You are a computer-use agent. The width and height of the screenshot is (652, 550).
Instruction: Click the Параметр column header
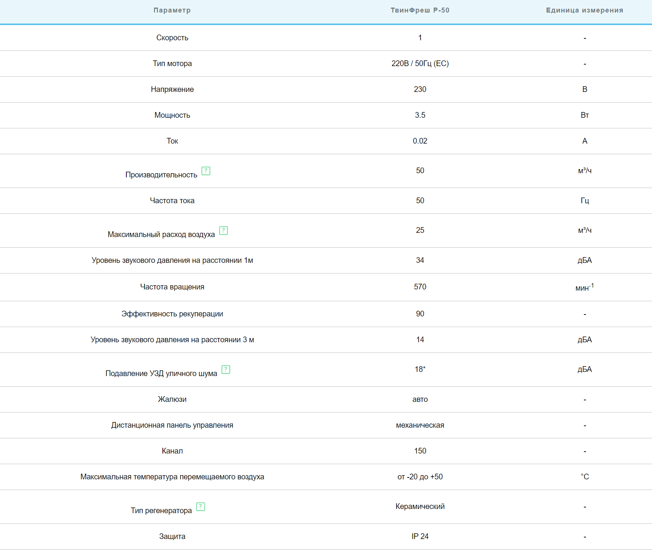tap(172, 10)
